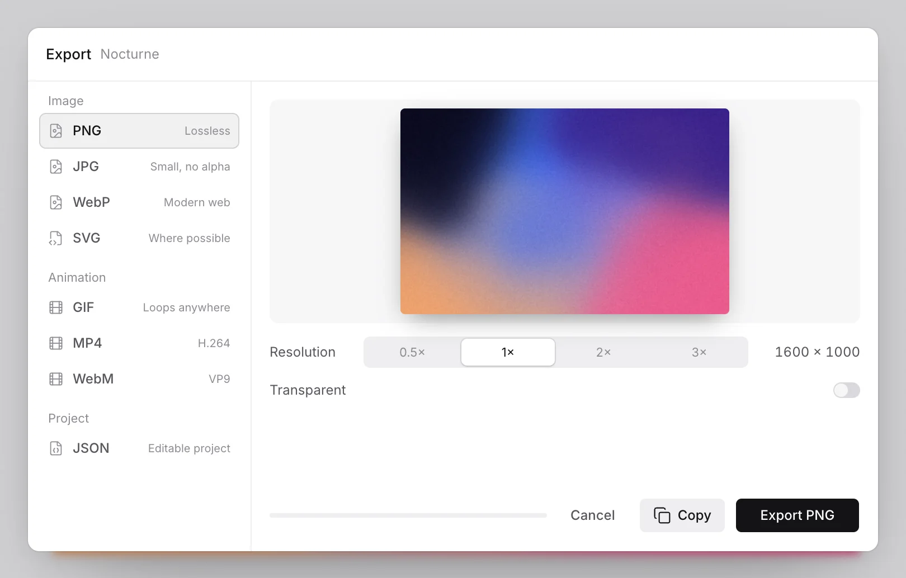The image size is (906, 578).
Task: Click the H.264 codec label
Action: tap(214, 343)
